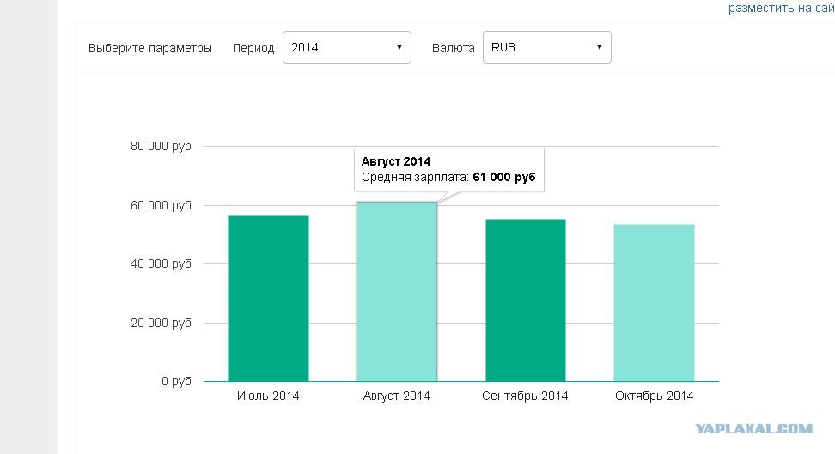The height and width of the screenshot is (454, 835).
Task: Click the tooltip's bold Август 2014 title
Action: pyautogui.click(x=396, y=161)
